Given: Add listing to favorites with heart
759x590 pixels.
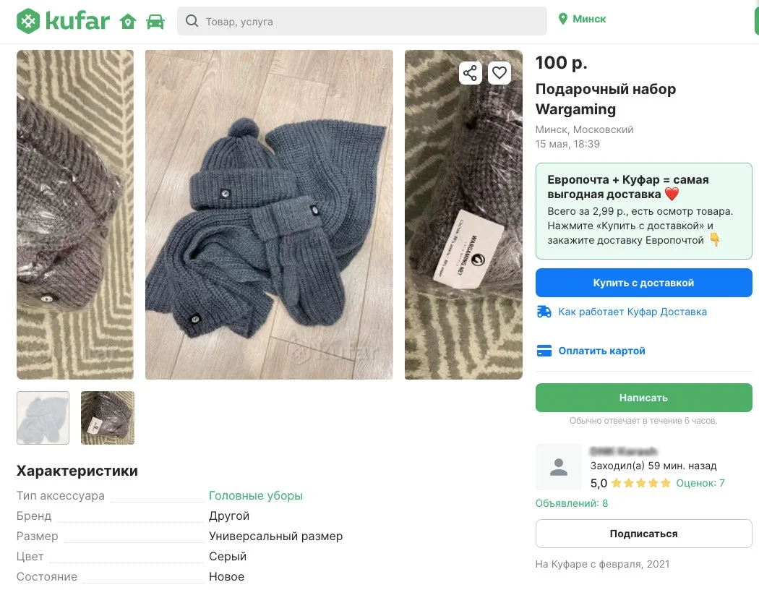Looking at the screenshot, I should tap(499, 73).
